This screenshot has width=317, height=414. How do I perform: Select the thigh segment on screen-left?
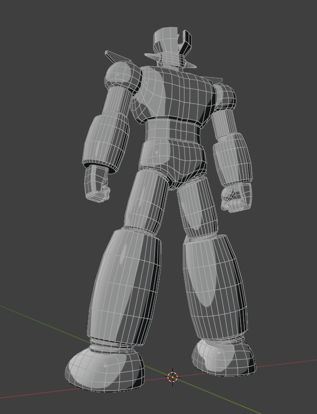[x=147, y=200]
